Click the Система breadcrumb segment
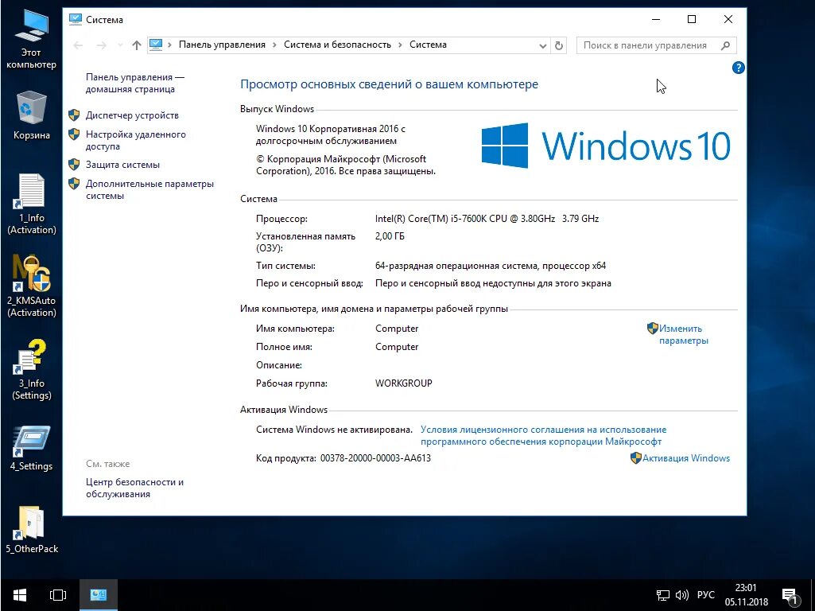 click(x=428, y=45)
